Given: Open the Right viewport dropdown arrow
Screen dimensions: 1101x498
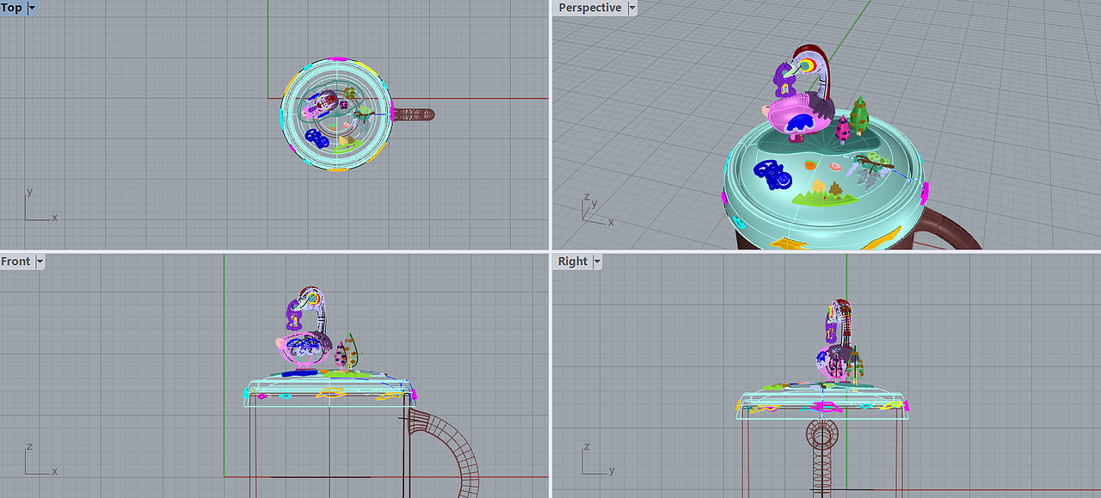Looking at the screenshot, I should pyautogui.click(x=598, y=261).
